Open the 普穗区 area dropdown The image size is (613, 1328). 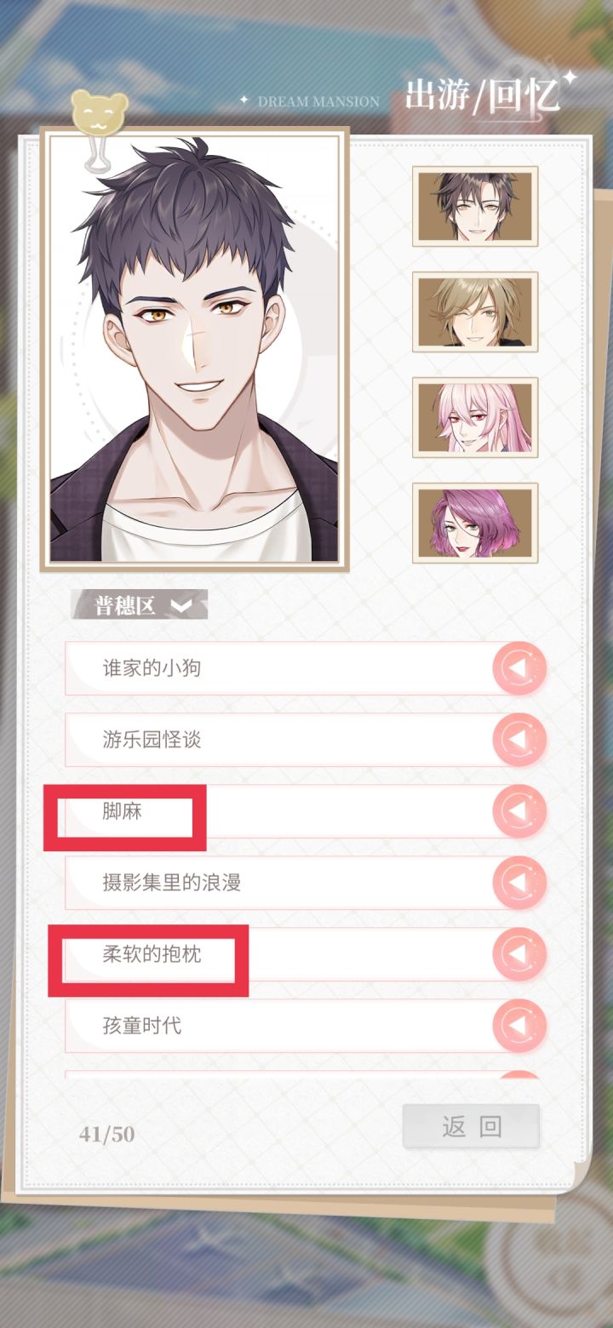(x=139, y=605)
